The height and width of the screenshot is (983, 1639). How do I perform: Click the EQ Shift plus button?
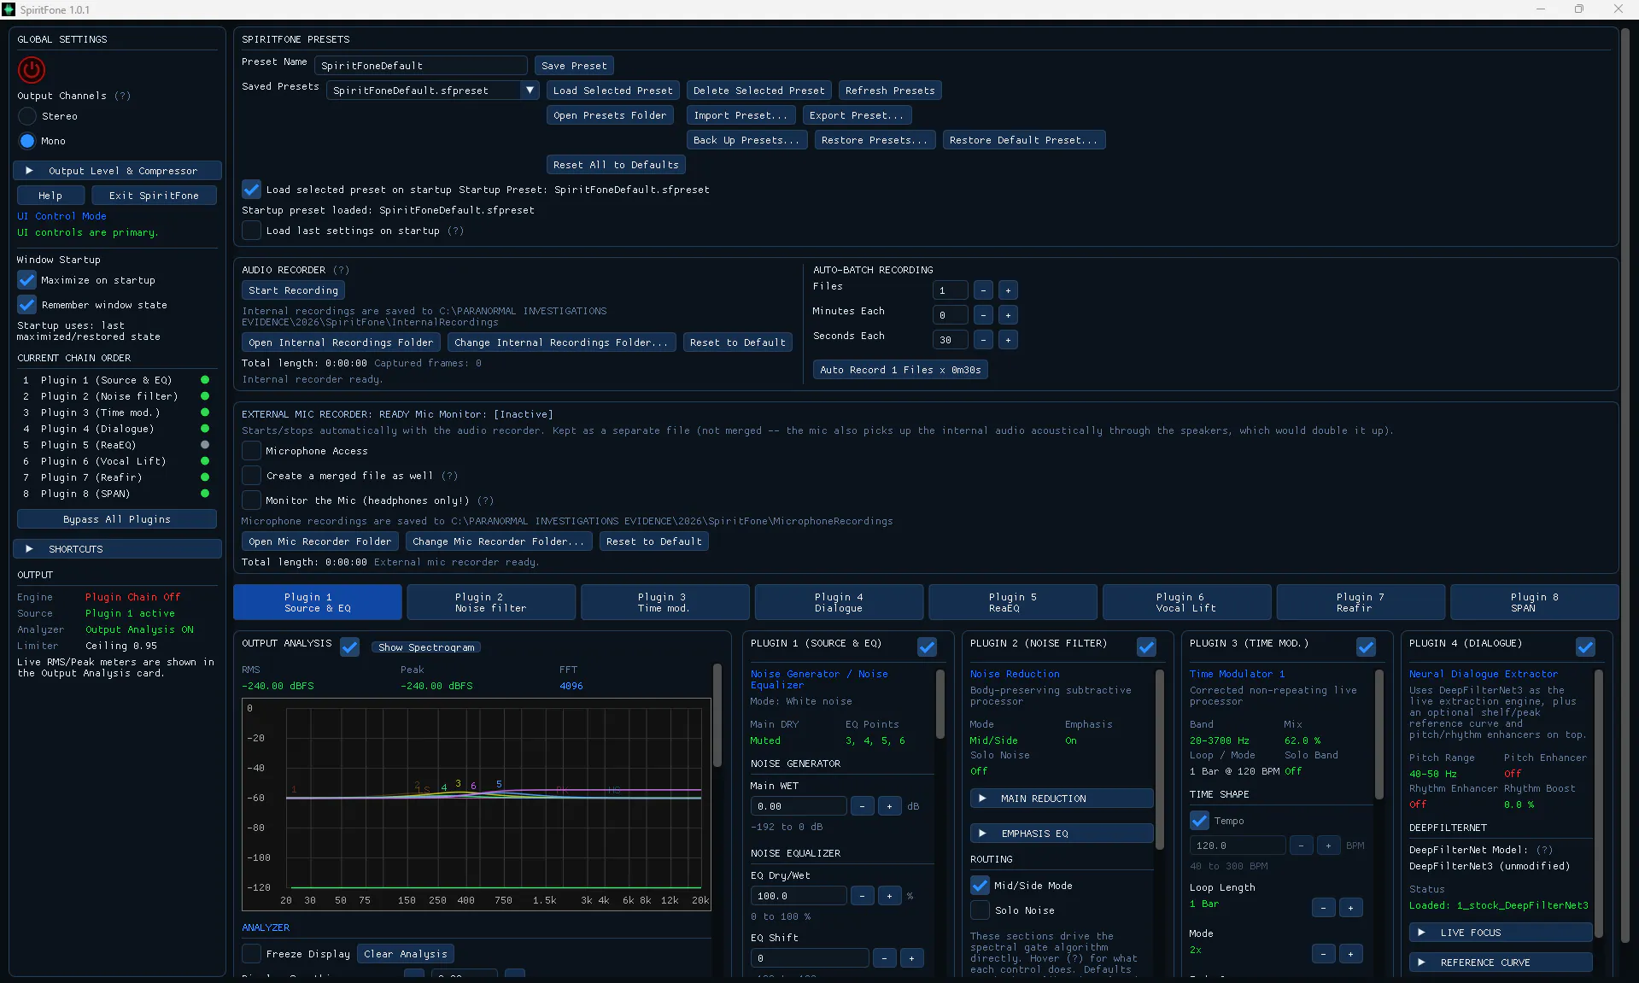pos(911,958)
